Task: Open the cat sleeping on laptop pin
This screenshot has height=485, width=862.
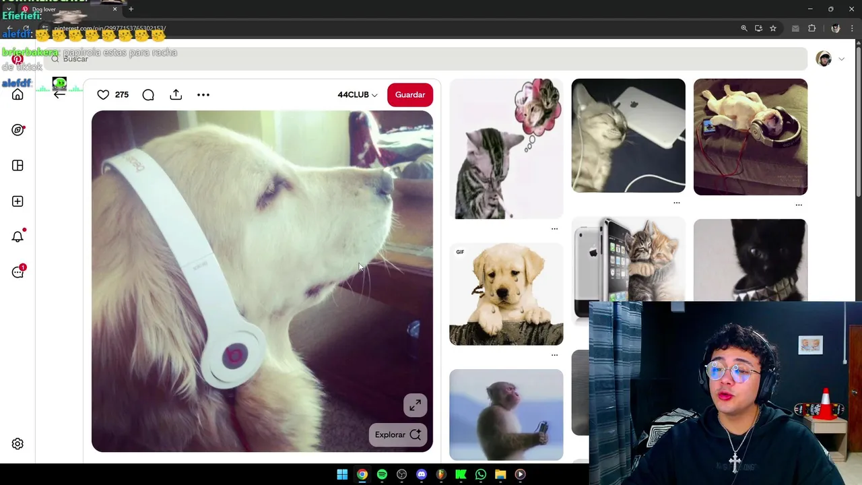Action: [x=628, y=135]
